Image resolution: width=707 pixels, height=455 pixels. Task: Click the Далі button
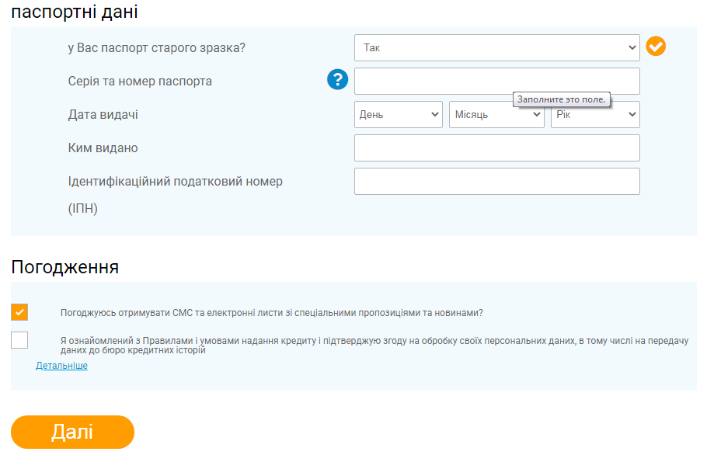[72, 432]
